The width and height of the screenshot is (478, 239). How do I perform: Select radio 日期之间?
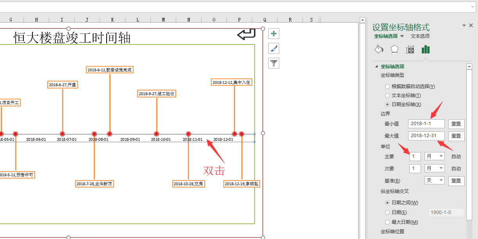(387, 203)
